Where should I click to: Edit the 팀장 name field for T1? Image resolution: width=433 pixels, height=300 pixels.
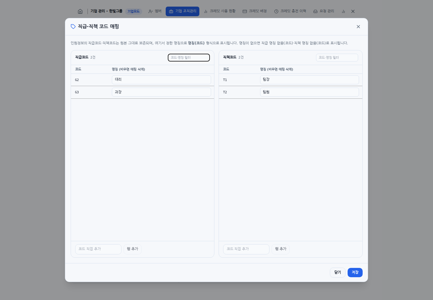click(x=309, y=80)
